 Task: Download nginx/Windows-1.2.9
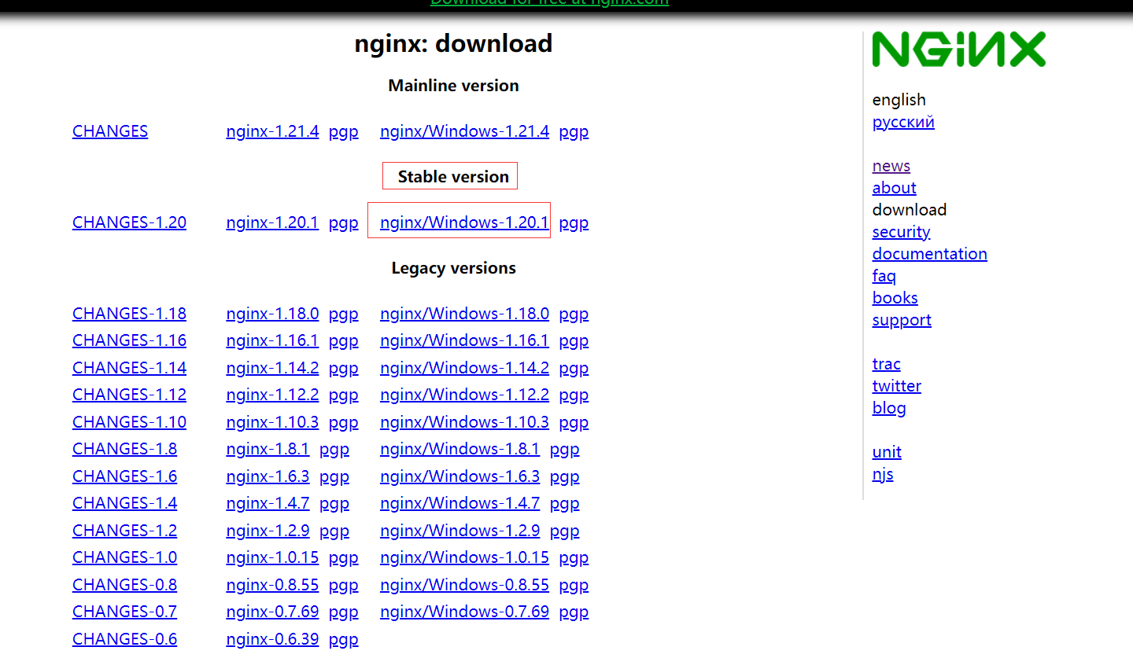click(x=459, y=531)
